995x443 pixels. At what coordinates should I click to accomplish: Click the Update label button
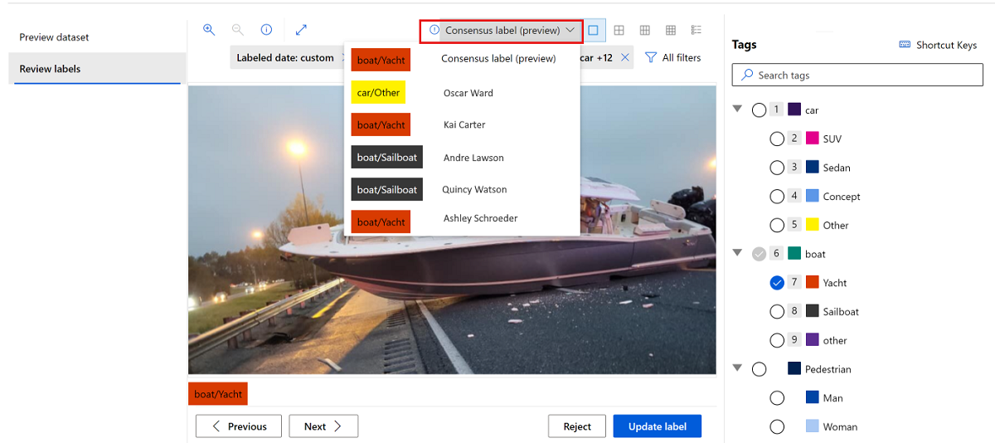click(x=657, y=426)
